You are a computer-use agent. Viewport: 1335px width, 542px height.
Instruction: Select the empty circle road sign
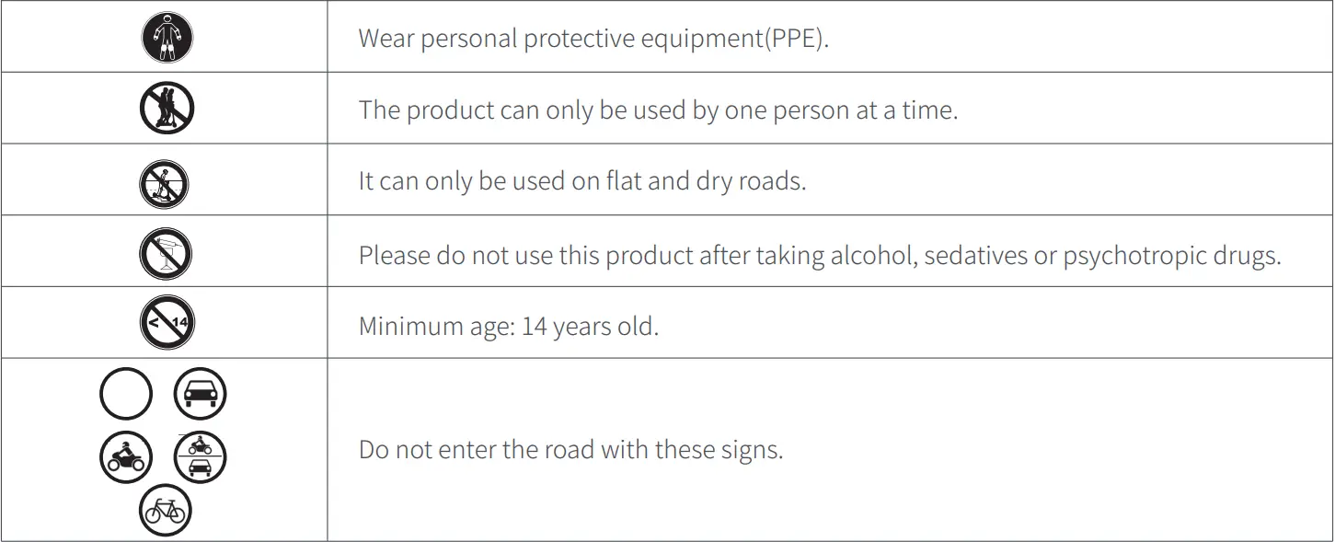tap(125, 394)
